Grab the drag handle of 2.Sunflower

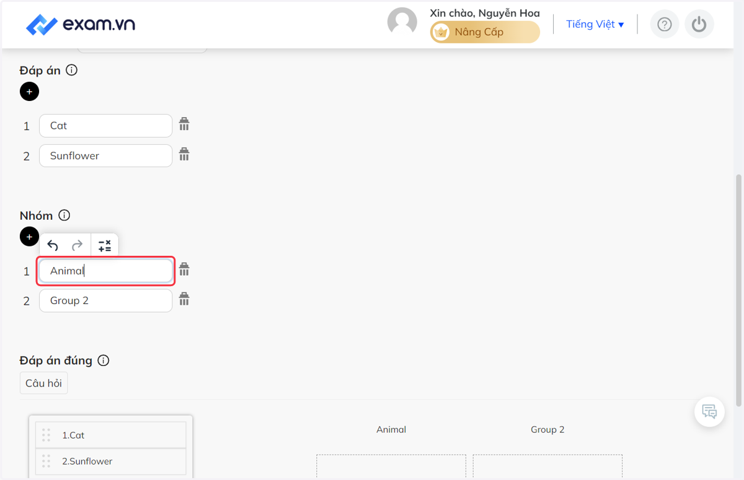point(46,461)
